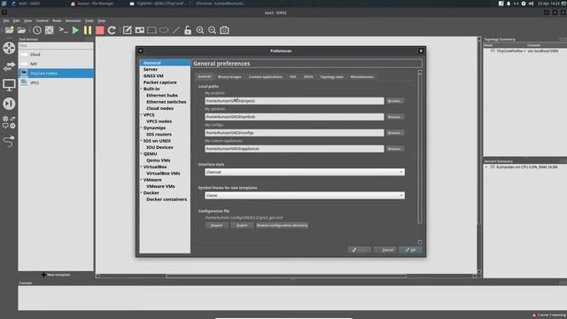Click the Reload all nodes icon
This screenshot has width=567, height=319.
point(112,30)
